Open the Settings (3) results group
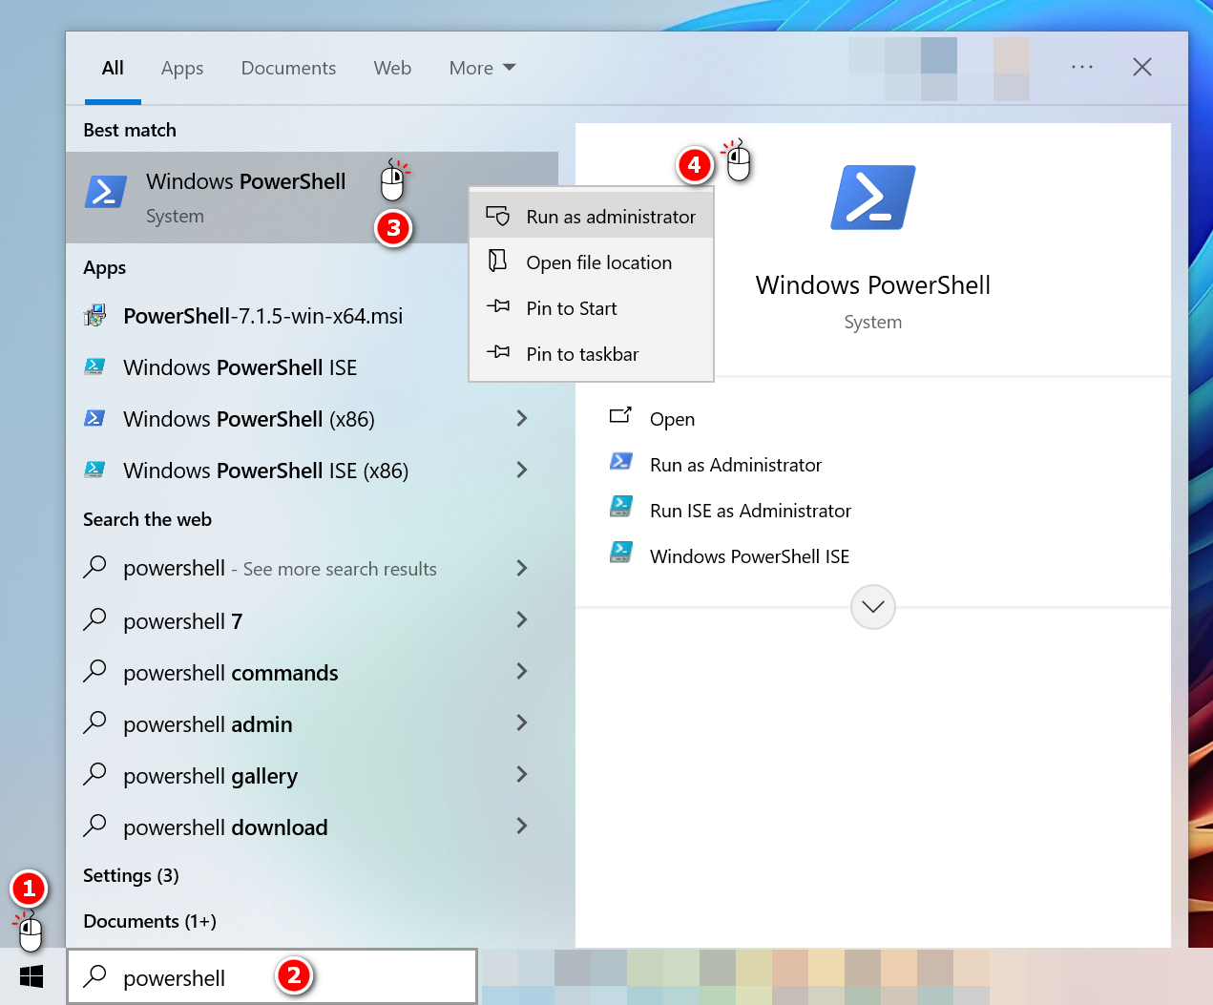Image resolution: width=1213 pixels, height=1005 pixels. point(131,875)
